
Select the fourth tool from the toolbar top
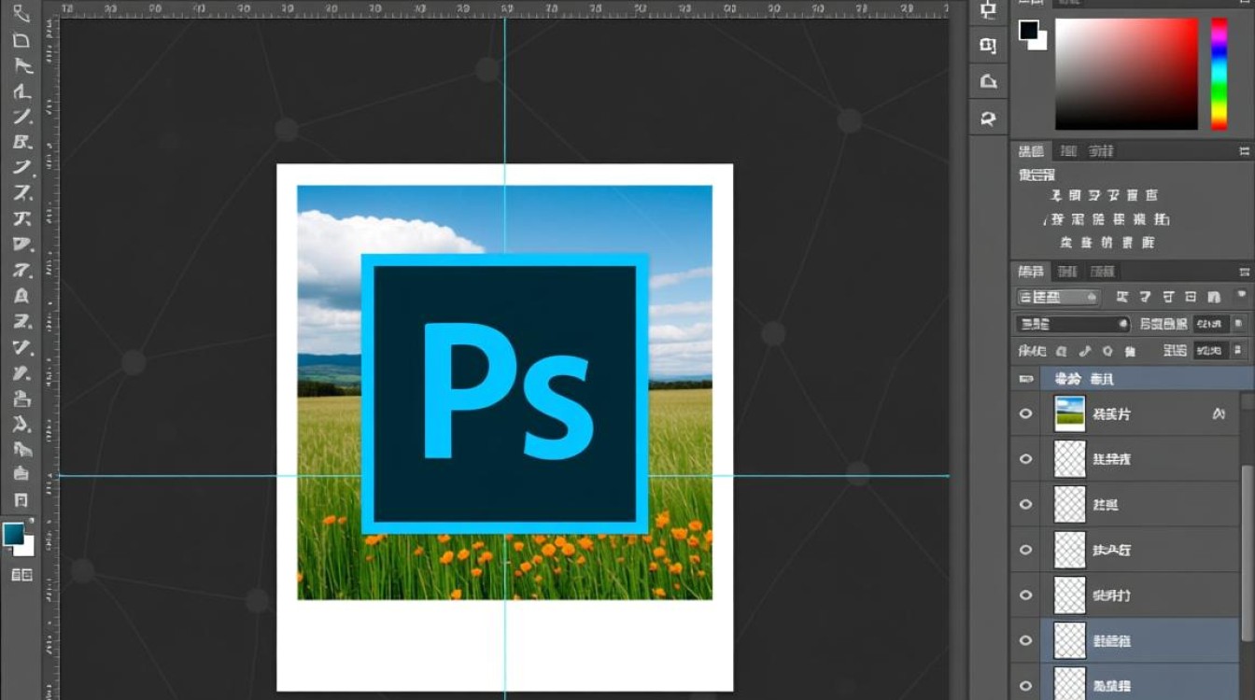coord(21,91)
